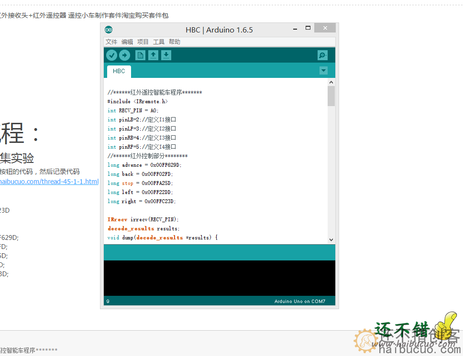Screen dimensions: 463x356
Task: Click the 'long advence = 0x00FF629D' line
Action: click(x=144, y=165)
